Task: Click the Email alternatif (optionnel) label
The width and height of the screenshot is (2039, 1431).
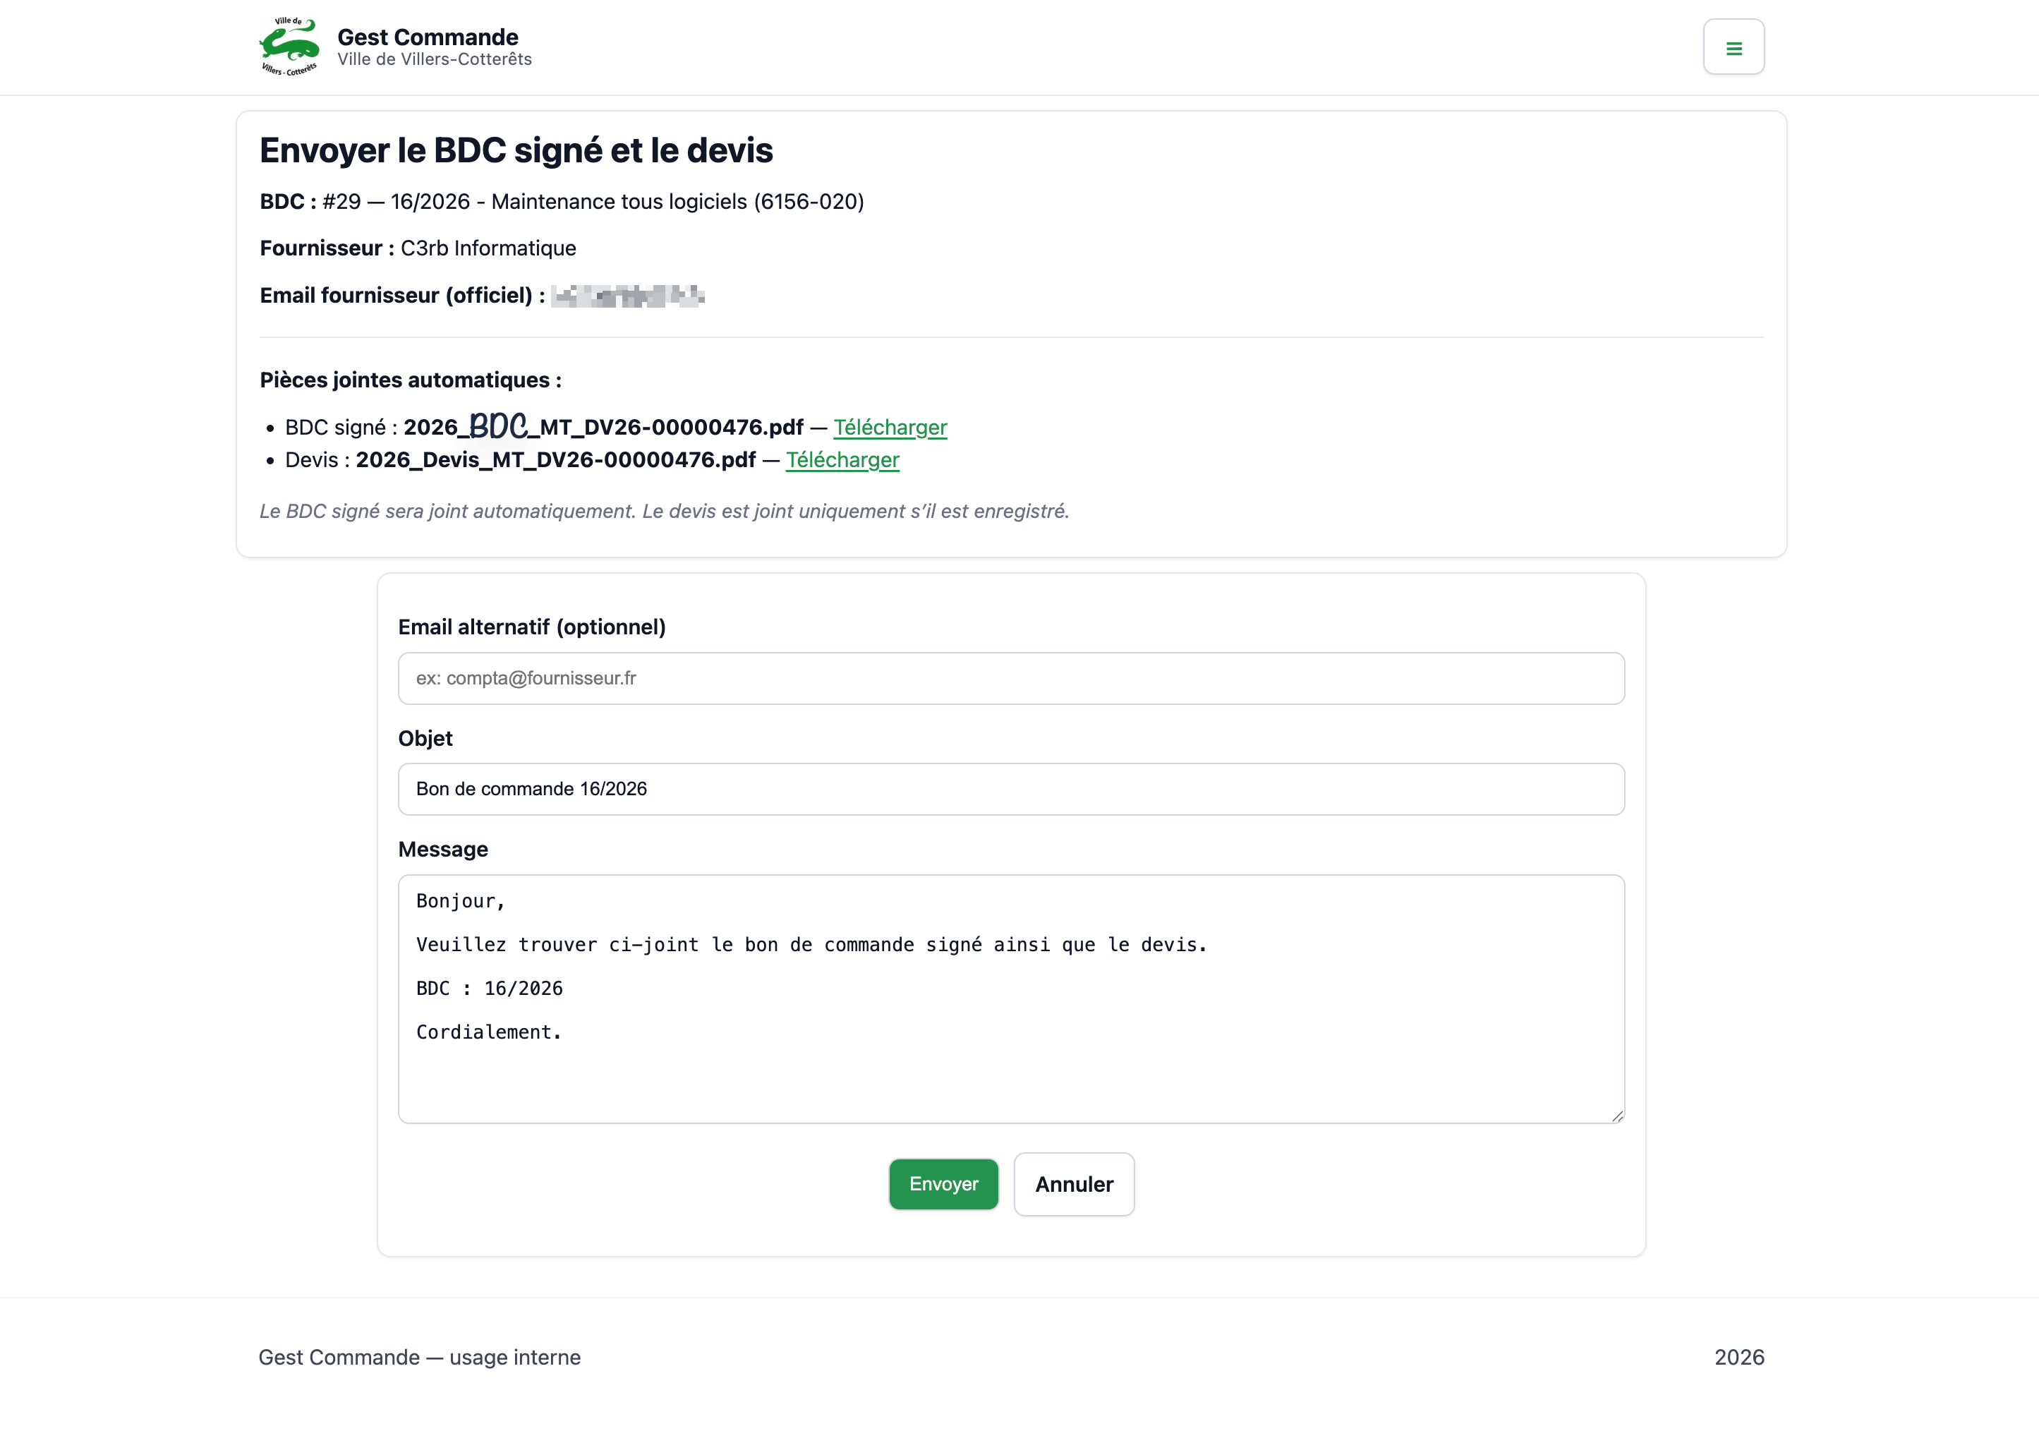Action: (x=531, y=627)
